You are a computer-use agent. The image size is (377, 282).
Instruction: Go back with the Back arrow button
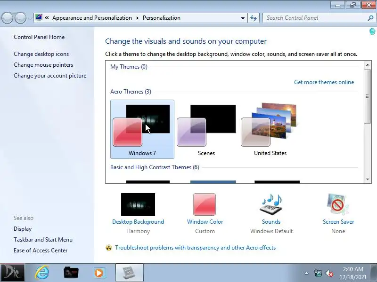pyautogui.click(x=7, y=18)
